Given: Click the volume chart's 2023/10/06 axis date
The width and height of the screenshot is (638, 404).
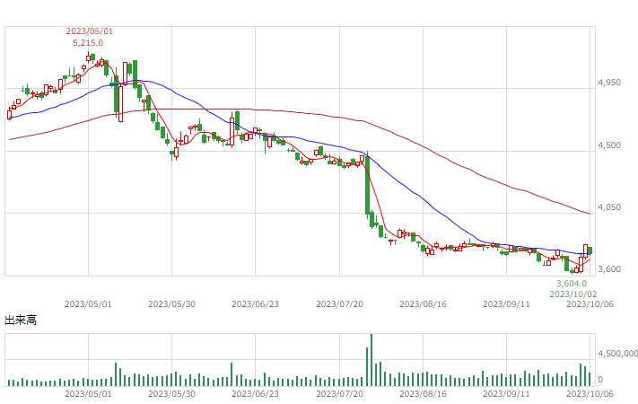Looking at the screenshot, I should [590, 394].
